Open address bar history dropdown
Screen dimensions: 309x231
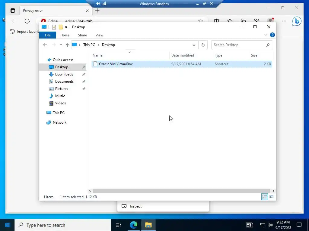pos(194,45)
